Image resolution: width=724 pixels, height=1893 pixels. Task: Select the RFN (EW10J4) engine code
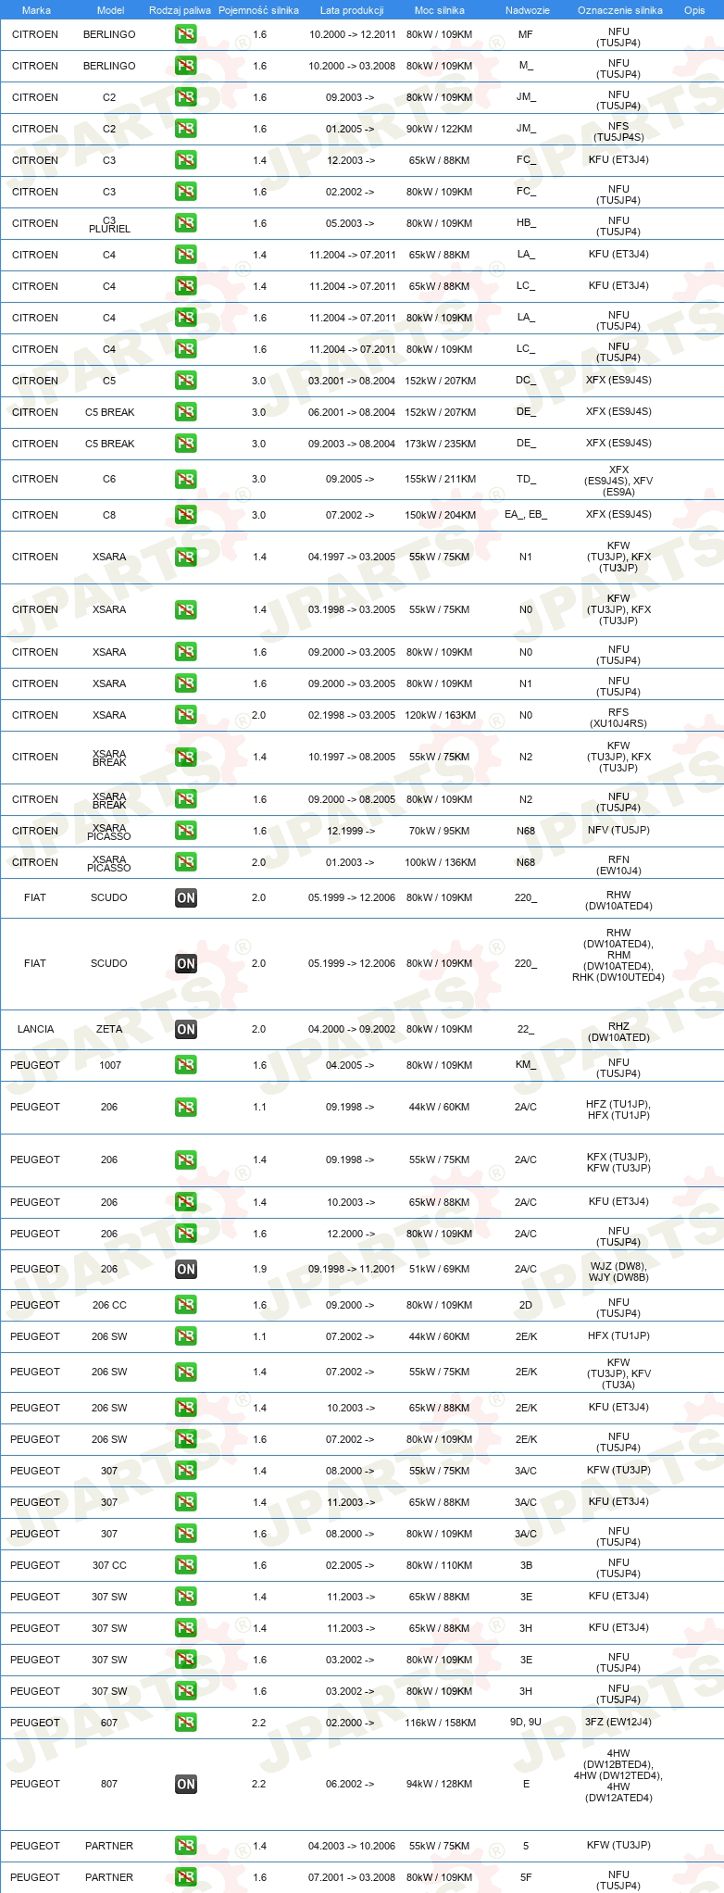click(x=618, y=865)
